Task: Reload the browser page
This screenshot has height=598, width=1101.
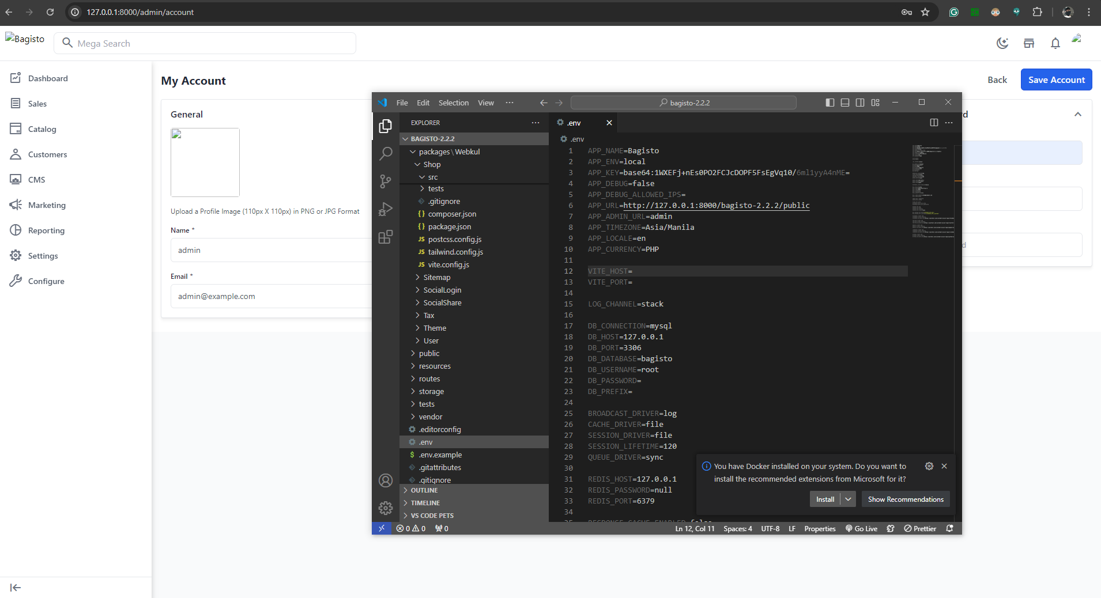Action: 50,12
